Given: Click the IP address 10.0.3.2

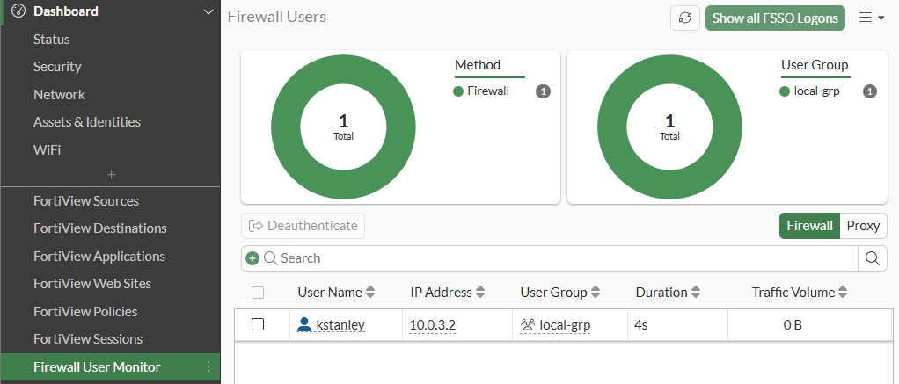Looking at the screenshot, I should (432, 325).
